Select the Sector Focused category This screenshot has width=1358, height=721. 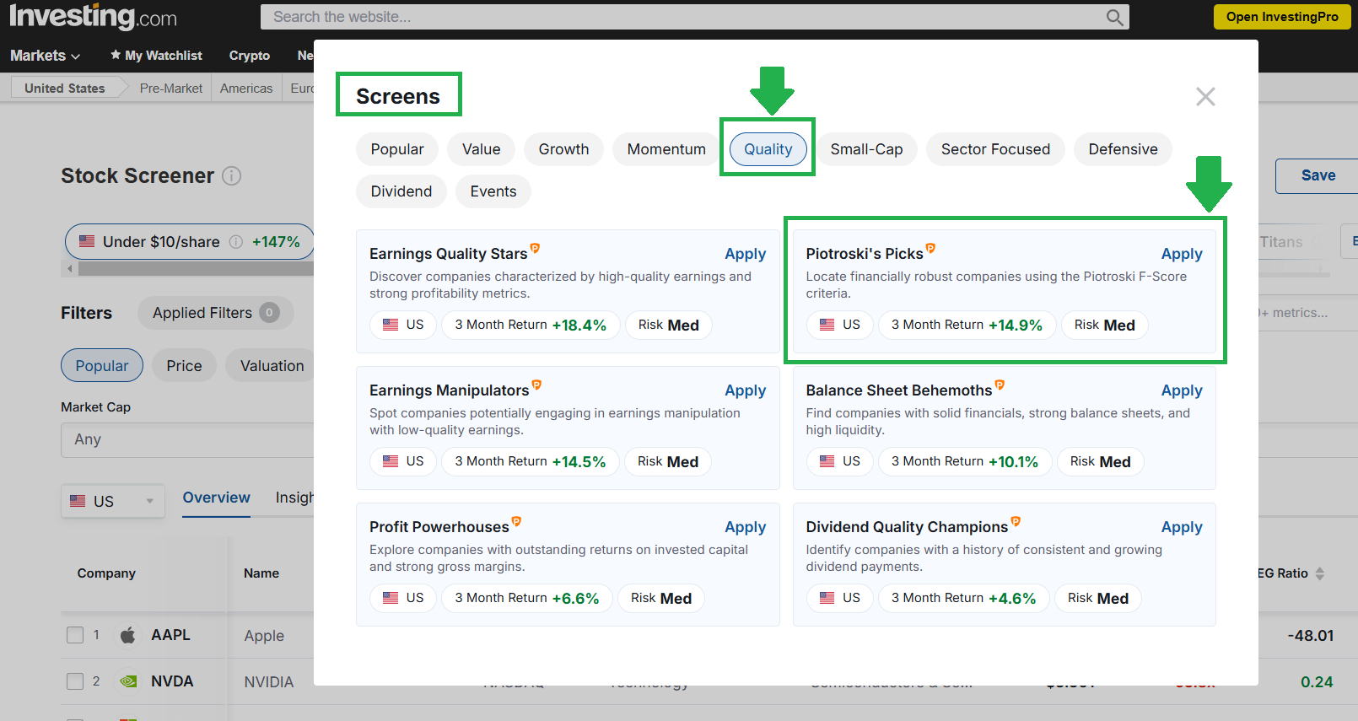pyautogui.click(x=995, y=149)
